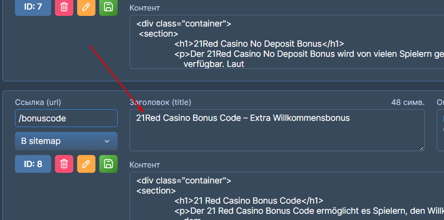Grab the title textarea resize handle
Viewport: 444px width, 220px height.
(422, 148)
